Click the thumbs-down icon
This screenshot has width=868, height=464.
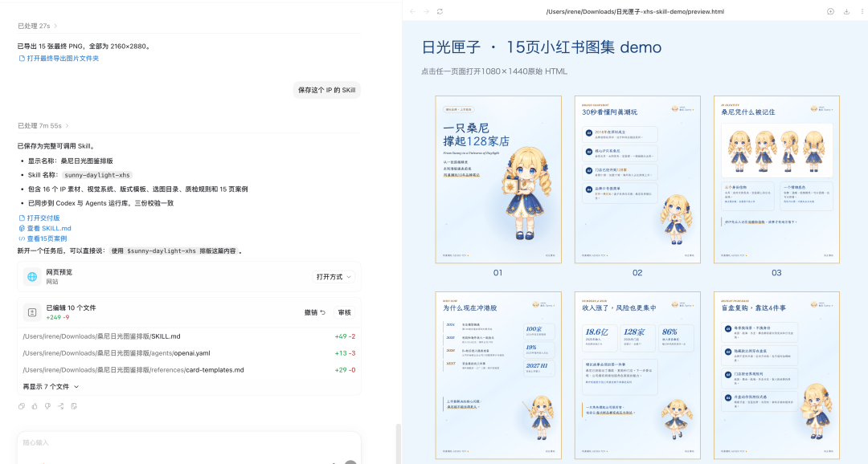(x=47, y=406)
